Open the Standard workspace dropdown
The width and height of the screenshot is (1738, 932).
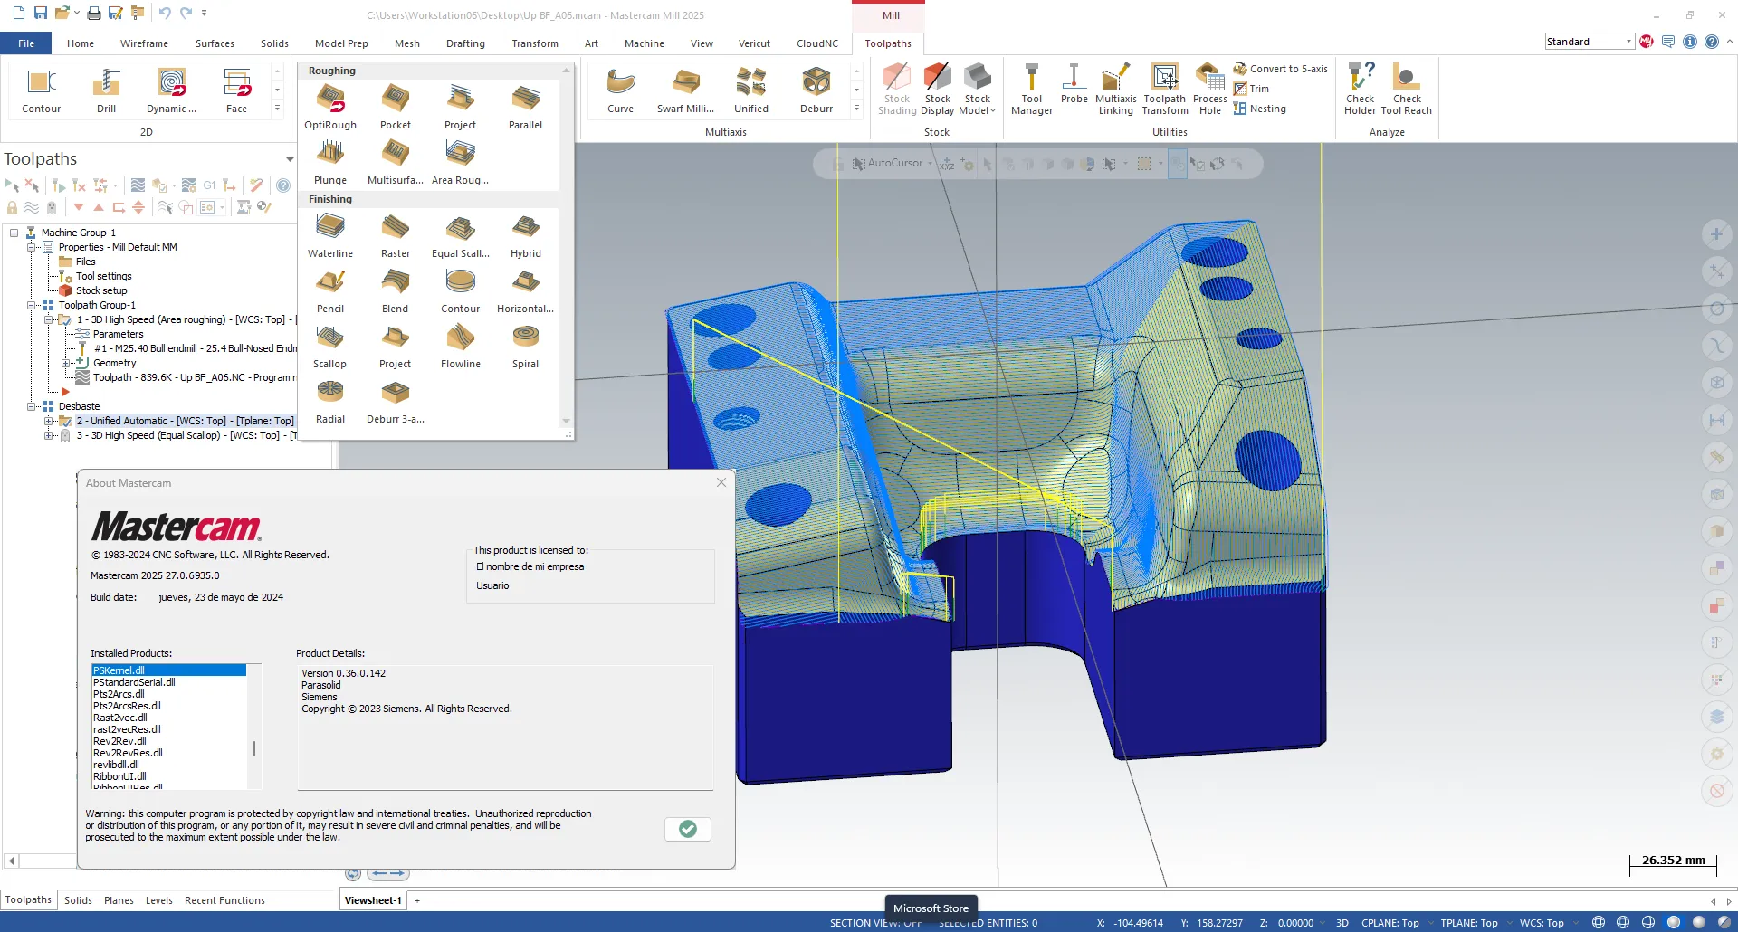[1628, 42]
